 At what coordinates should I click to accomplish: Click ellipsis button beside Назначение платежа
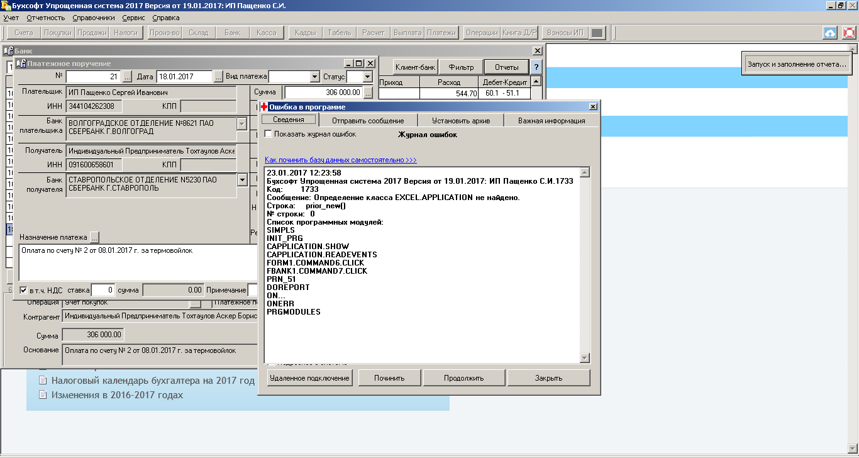pyautogui.click(x=94, y=237)
